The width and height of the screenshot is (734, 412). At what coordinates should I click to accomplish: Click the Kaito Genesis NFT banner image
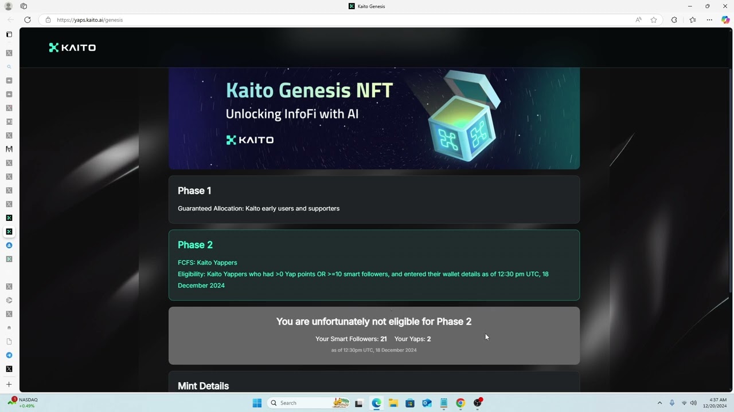374,118
